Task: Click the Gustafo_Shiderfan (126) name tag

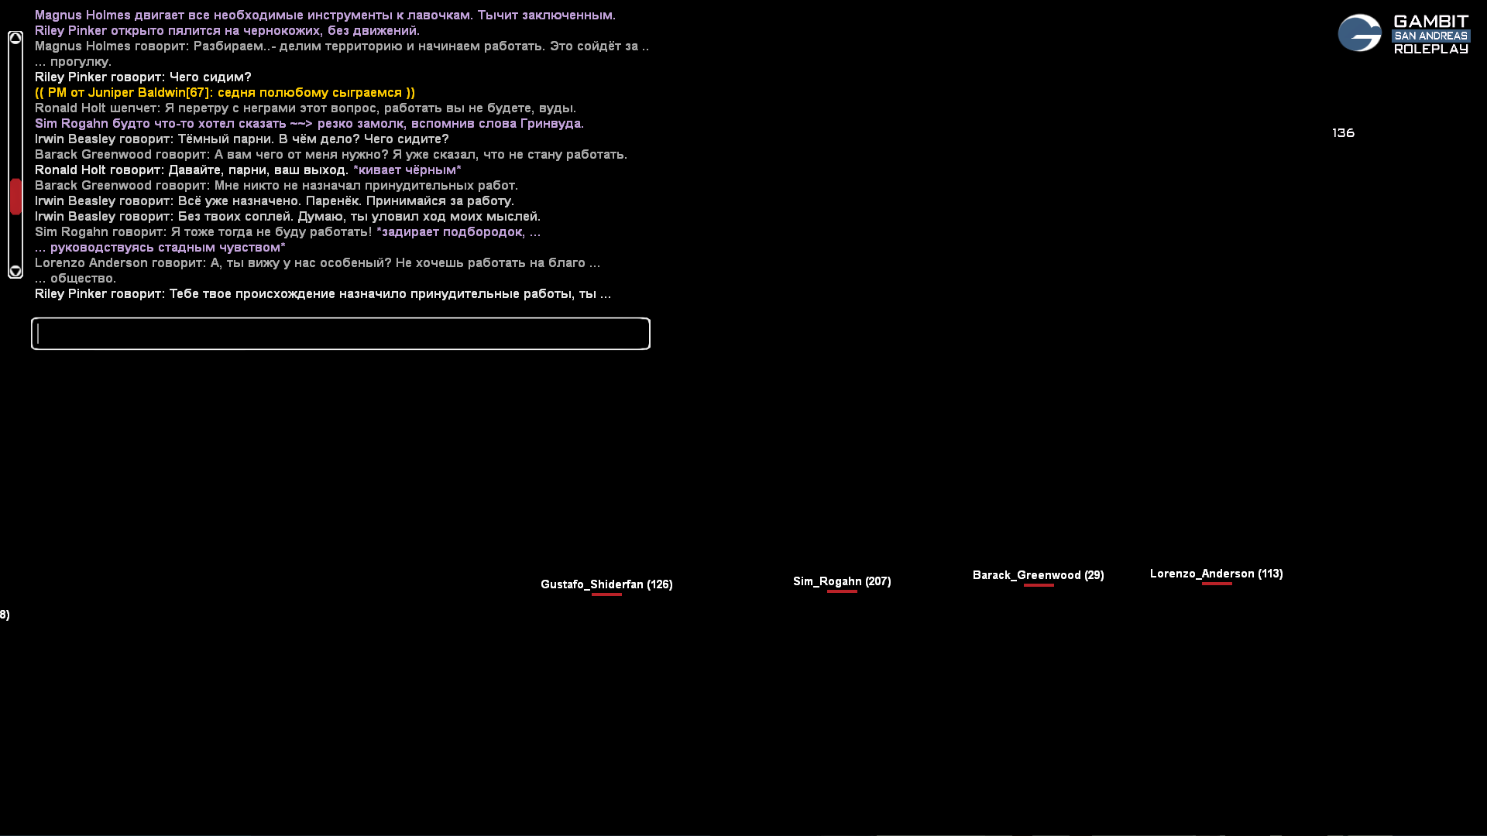Action: [606, 584]
